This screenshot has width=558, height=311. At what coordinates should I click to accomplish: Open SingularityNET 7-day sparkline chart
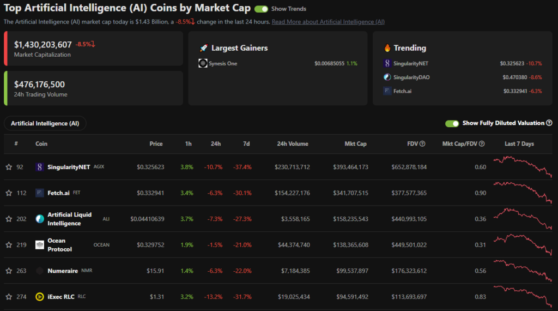(x=523, y=166)
